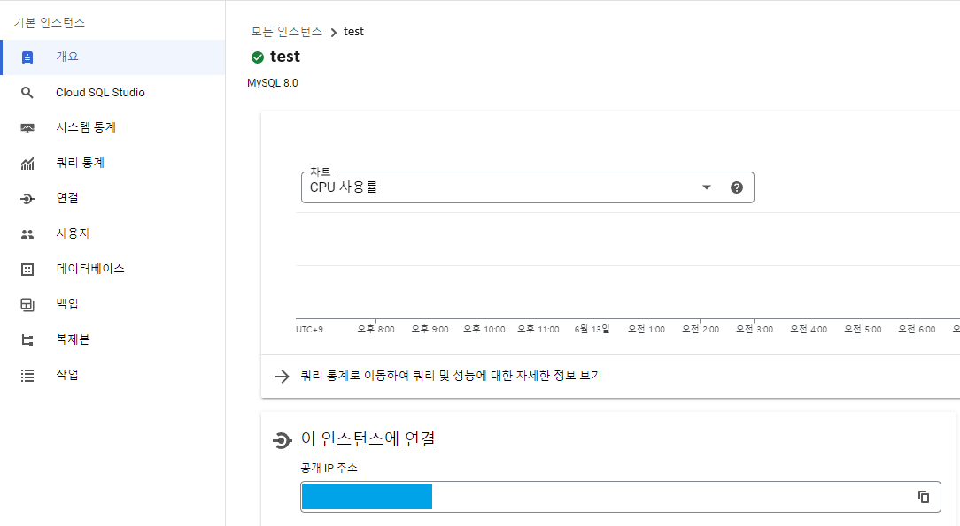Click the dropdown arrow of the 차트 selector
Image resolution: width=960 pixels, height=526 pixels.
pos(707,187)
